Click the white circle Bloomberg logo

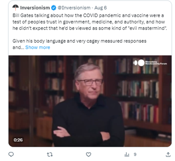coord(141,63)
